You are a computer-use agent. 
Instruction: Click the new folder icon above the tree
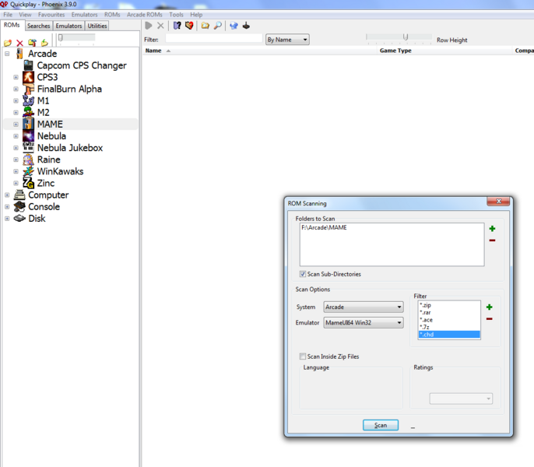coord(8,43)
